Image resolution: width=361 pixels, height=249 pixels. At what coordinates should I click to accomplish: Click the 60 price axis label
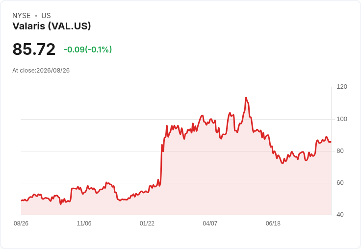coord(340,183)
